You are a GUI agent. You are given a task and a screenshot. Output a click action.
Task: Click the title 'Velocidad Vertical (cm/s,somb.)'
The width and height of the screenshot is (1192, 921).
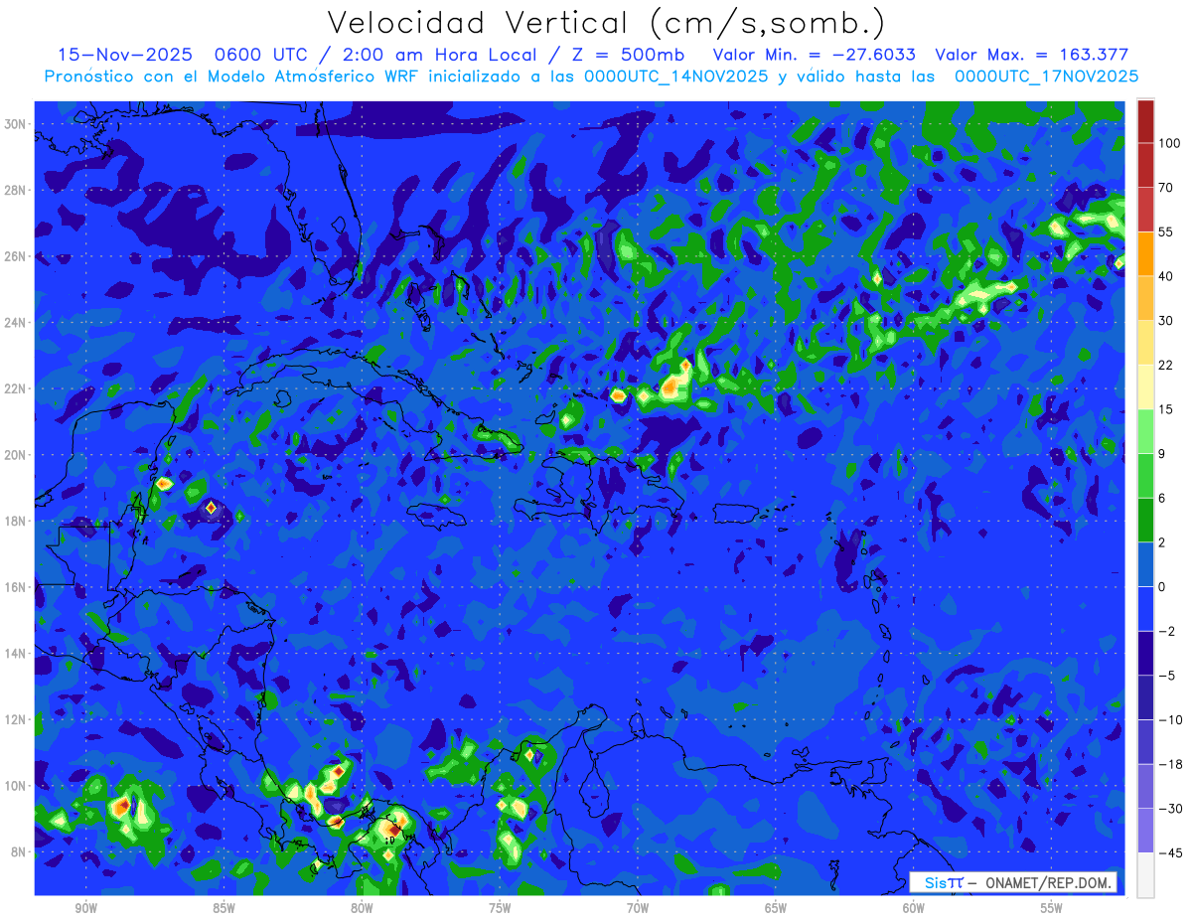pos(605,23)
